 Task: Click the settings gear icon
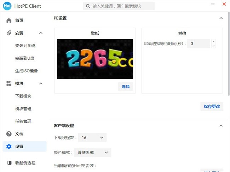tap(9, 147)
